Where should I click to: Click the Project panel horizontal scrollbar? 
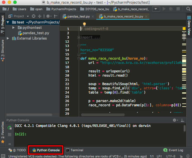pos(29,115)
